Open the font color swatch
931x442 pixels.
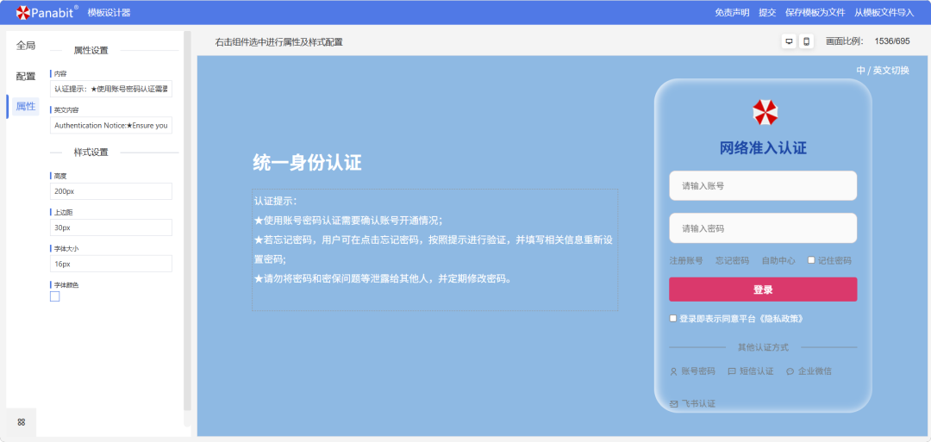(x=54, y=296)
